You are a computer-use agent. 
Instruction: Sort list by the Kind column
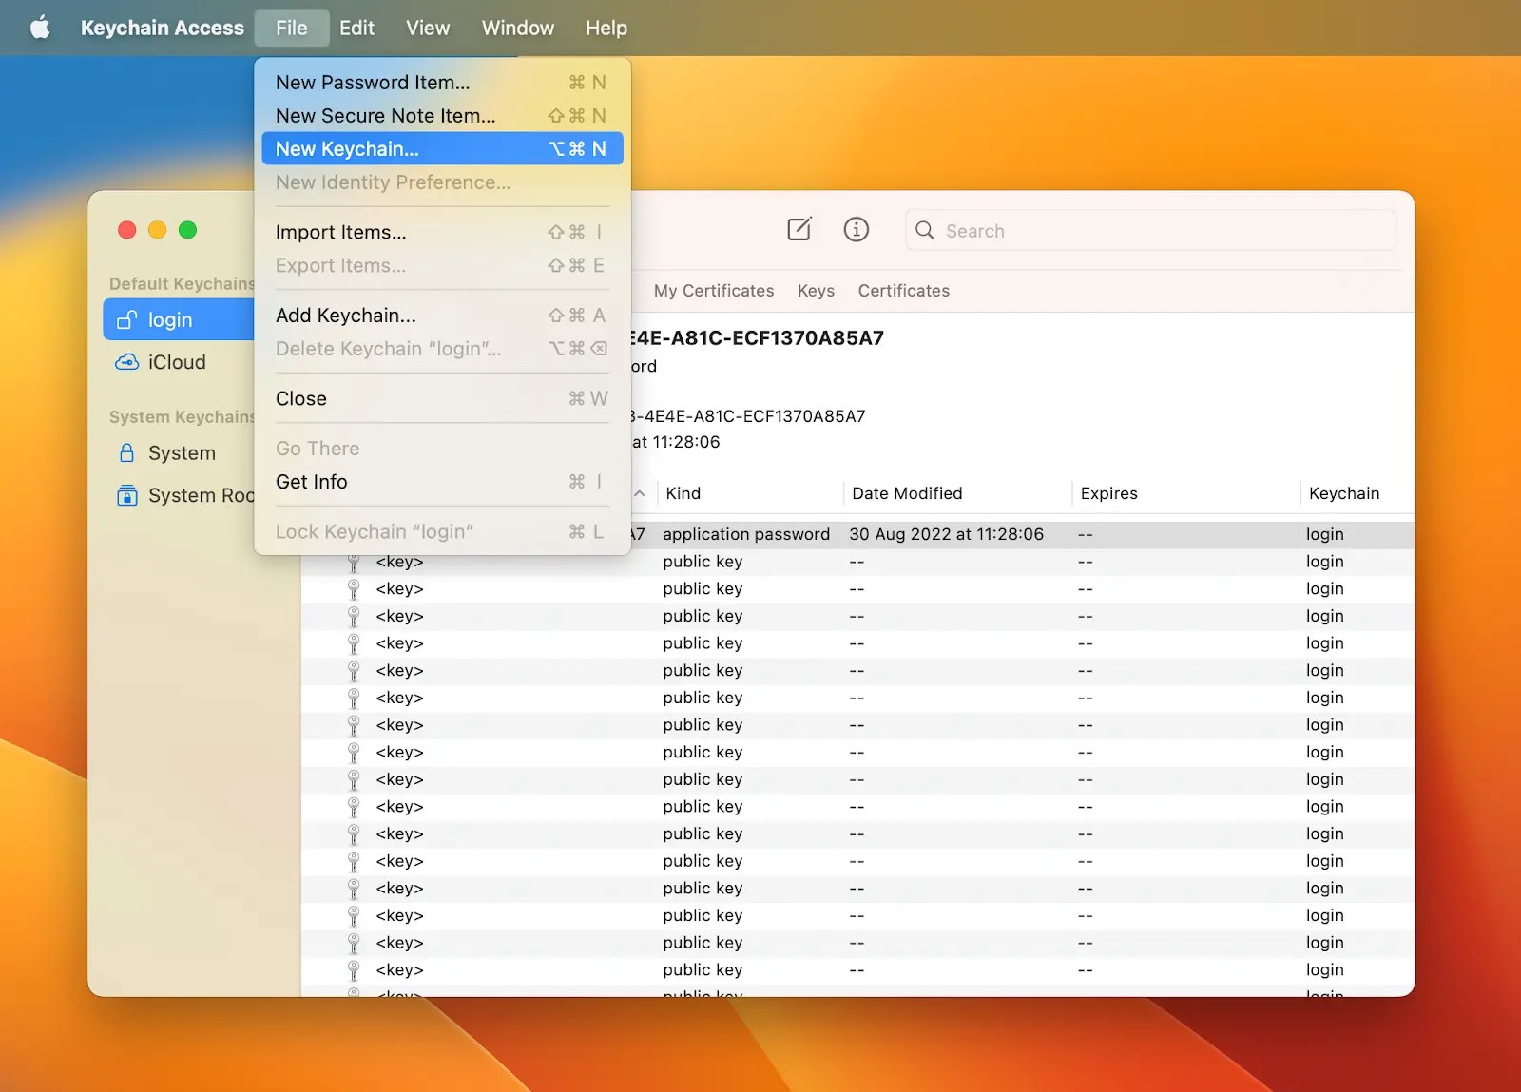tap(683, 493)
